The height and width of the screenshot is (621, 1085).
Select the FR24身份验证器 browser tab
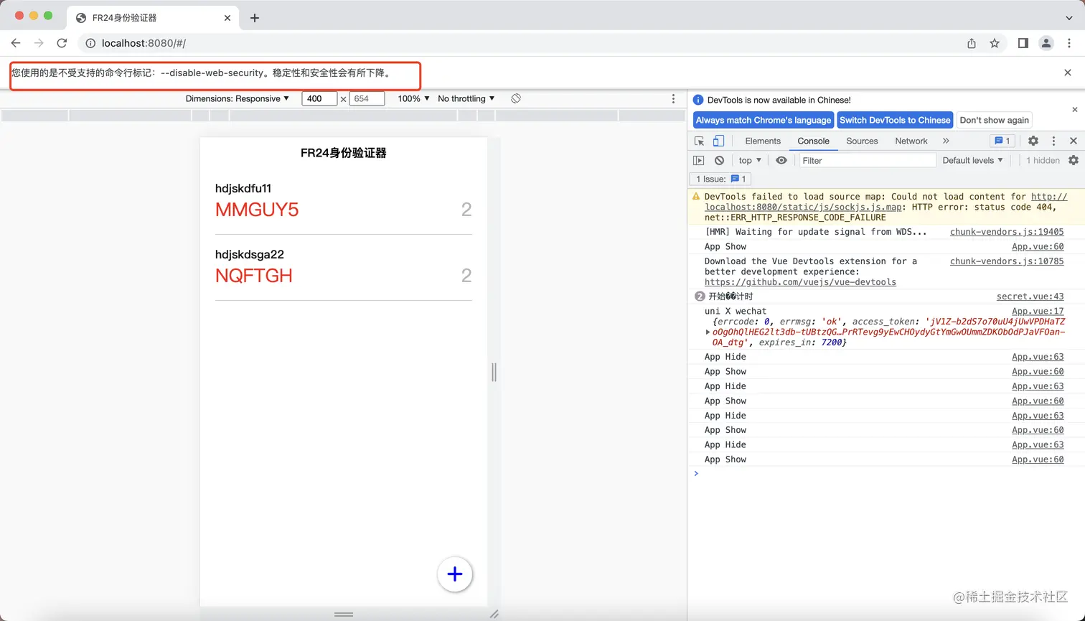153,18
